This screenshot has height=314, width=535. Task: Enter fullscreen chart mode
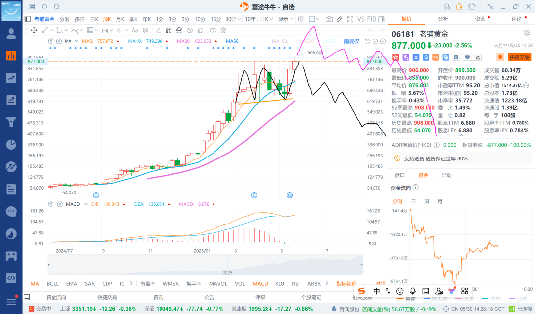coord(350,19)
